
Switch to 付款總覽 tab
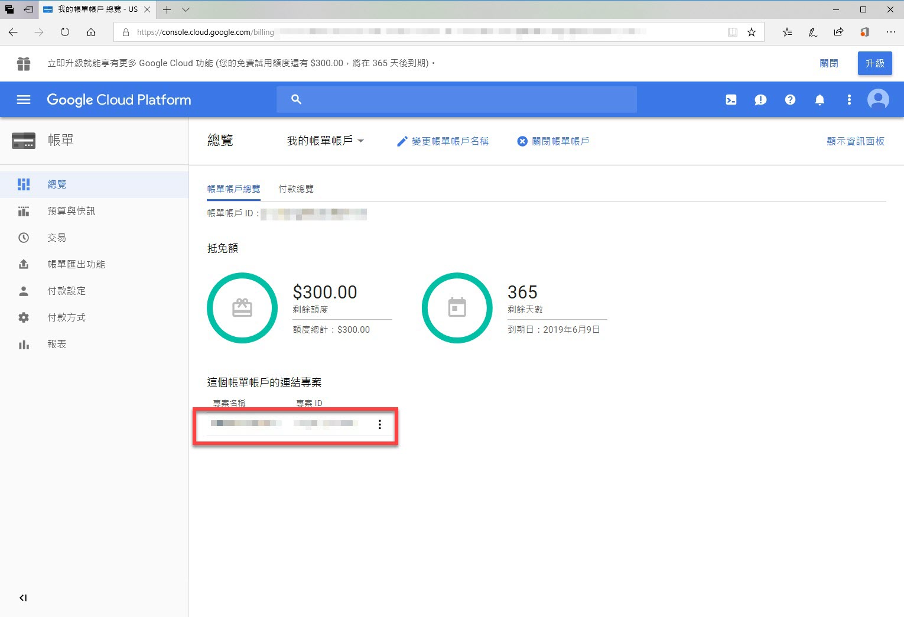point(296,189)
